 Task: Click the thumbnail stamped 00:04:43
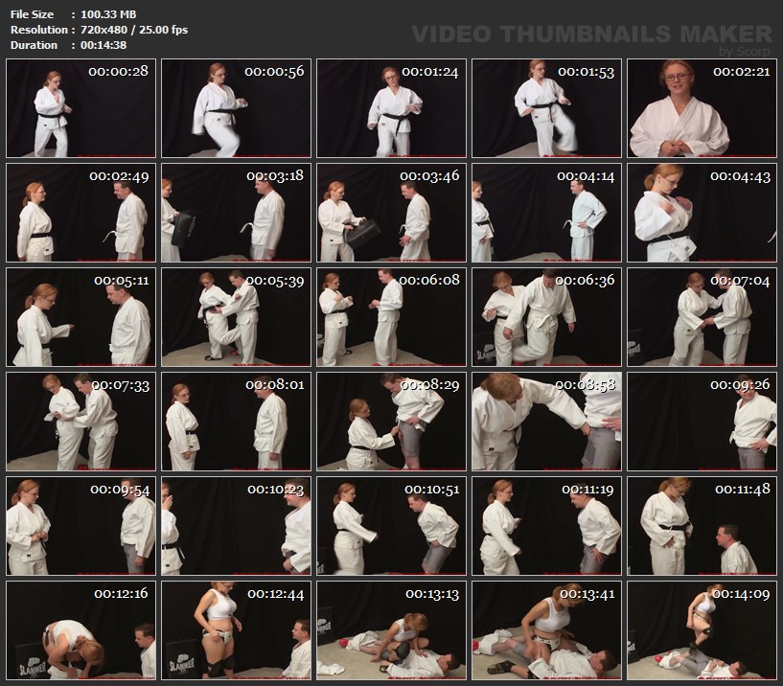coord(702,213)
